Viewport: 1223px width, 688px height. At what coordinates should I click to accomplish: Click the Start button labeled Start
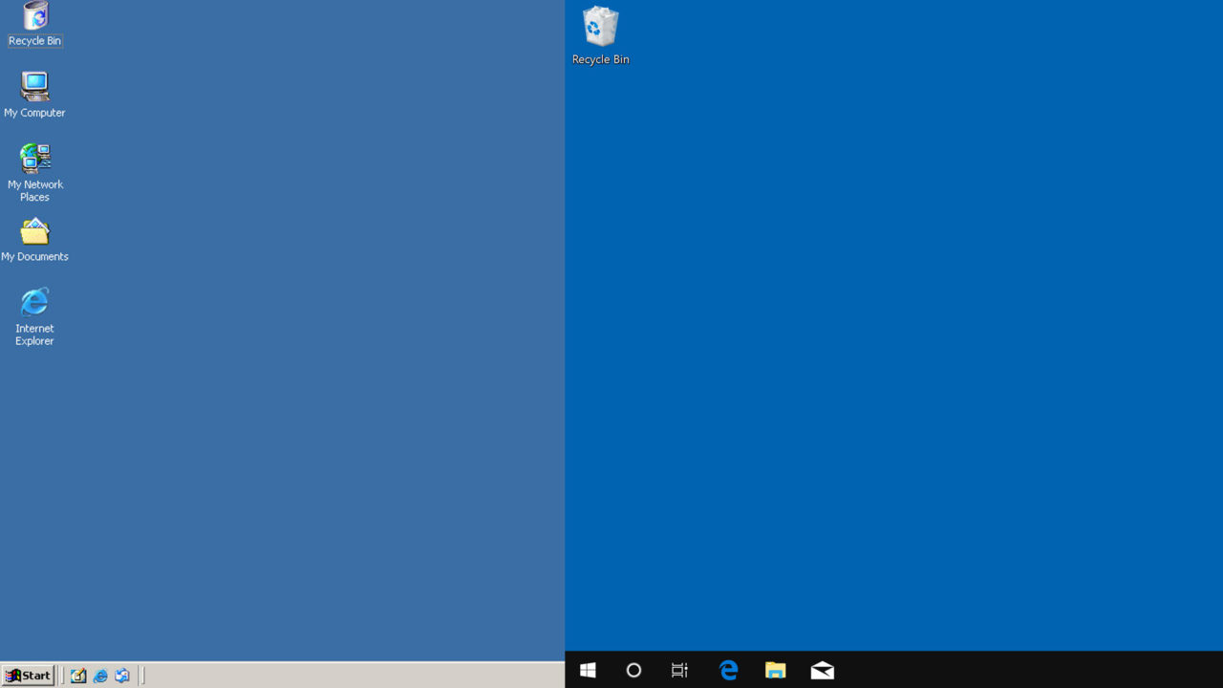(28, 676)
